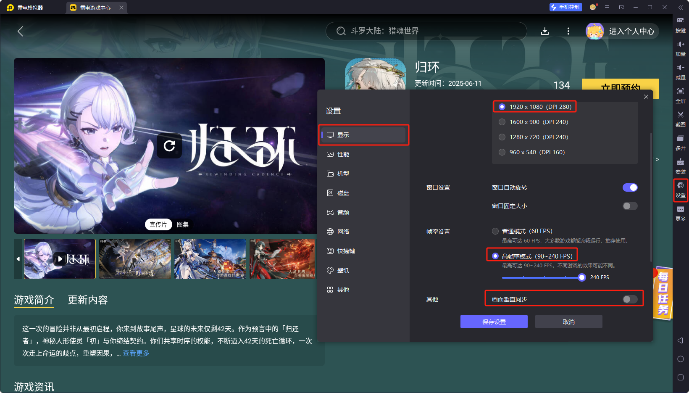Open the 磁盘 settings section
689x393 pixels.
coord(364,193)
